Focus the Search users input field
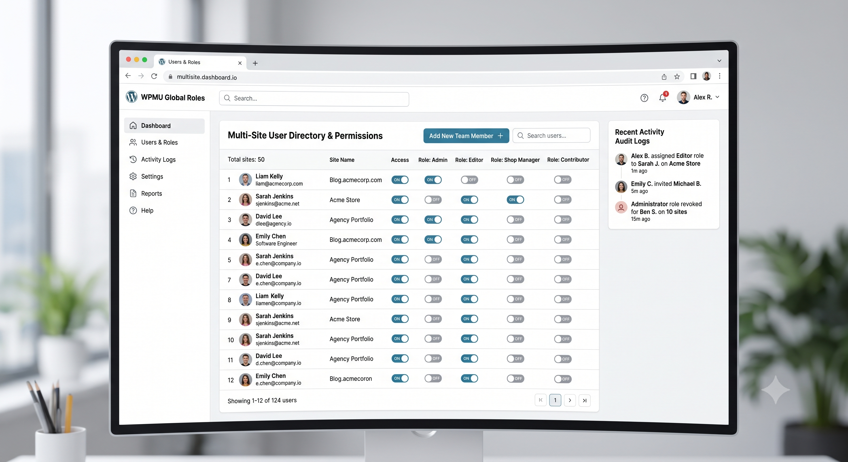The width and height of the screenshot is (848, 462). 551,135
